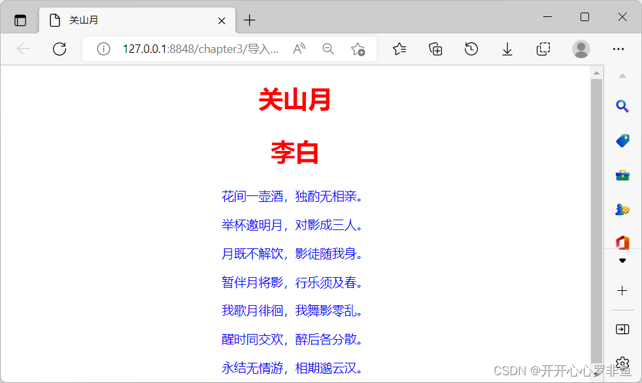Add this page to favorites star
This screenshot has height=383, width=642.
pos(358,49)
